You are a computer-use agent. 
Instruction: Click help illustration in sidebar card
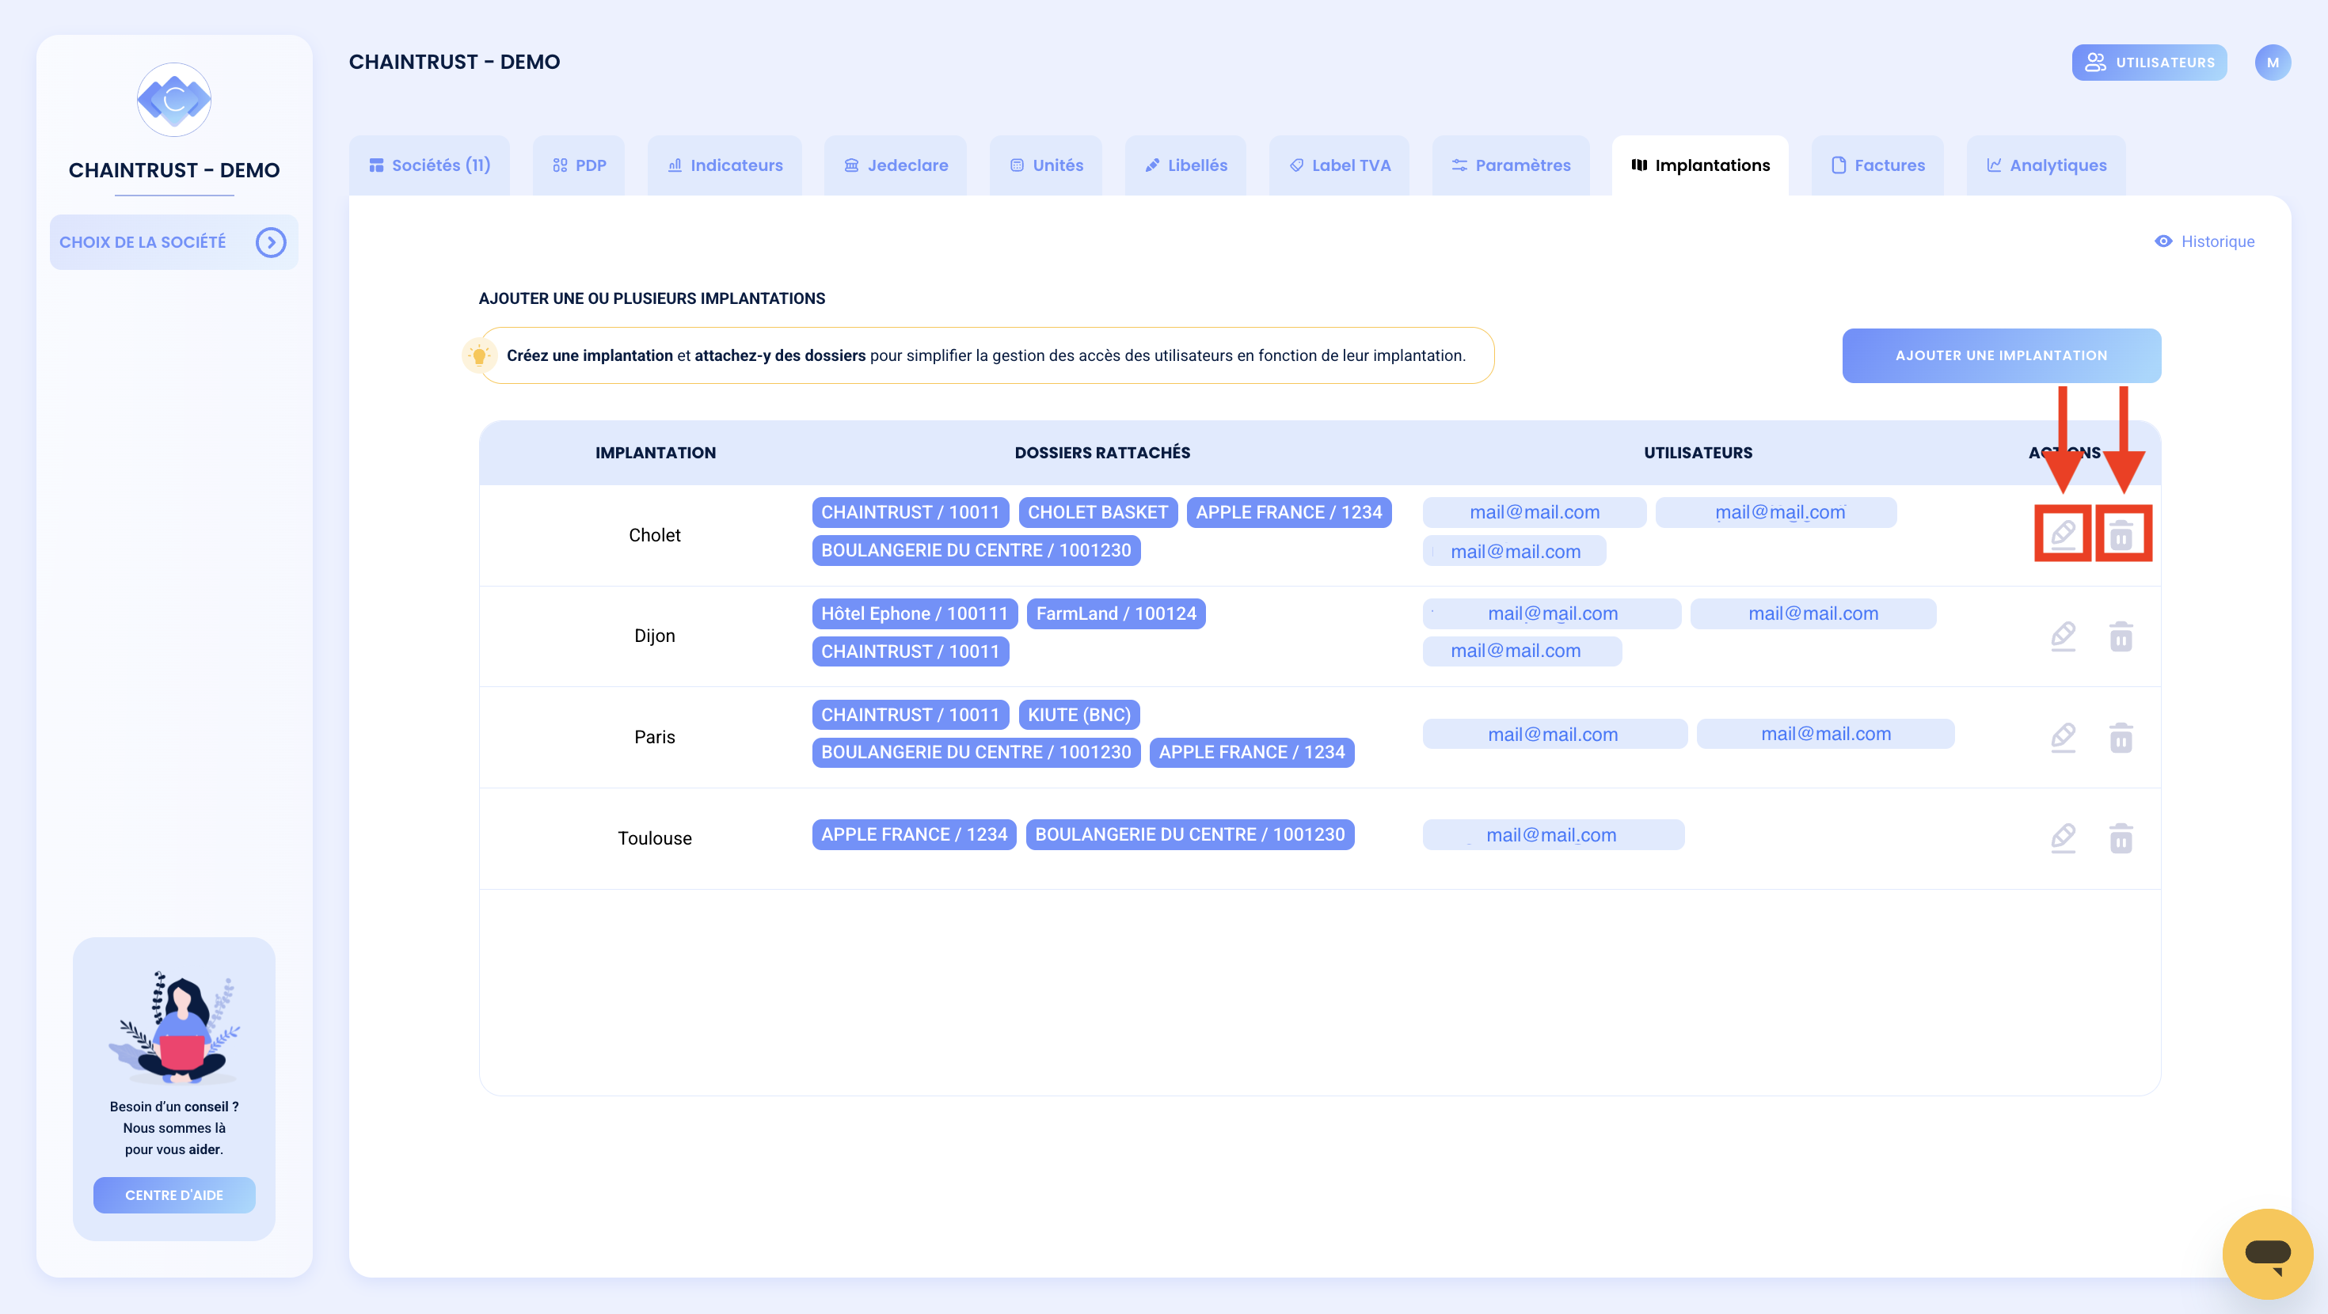[x=173, y=1027]
